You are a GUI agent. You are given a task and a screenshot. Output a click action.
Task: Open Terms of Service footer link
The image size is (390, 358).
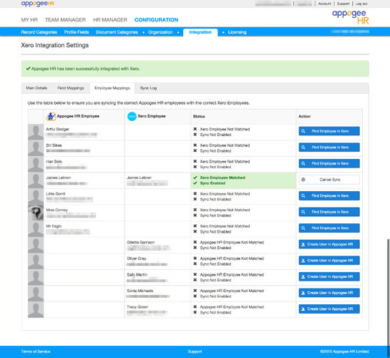(x=36, y=352)
